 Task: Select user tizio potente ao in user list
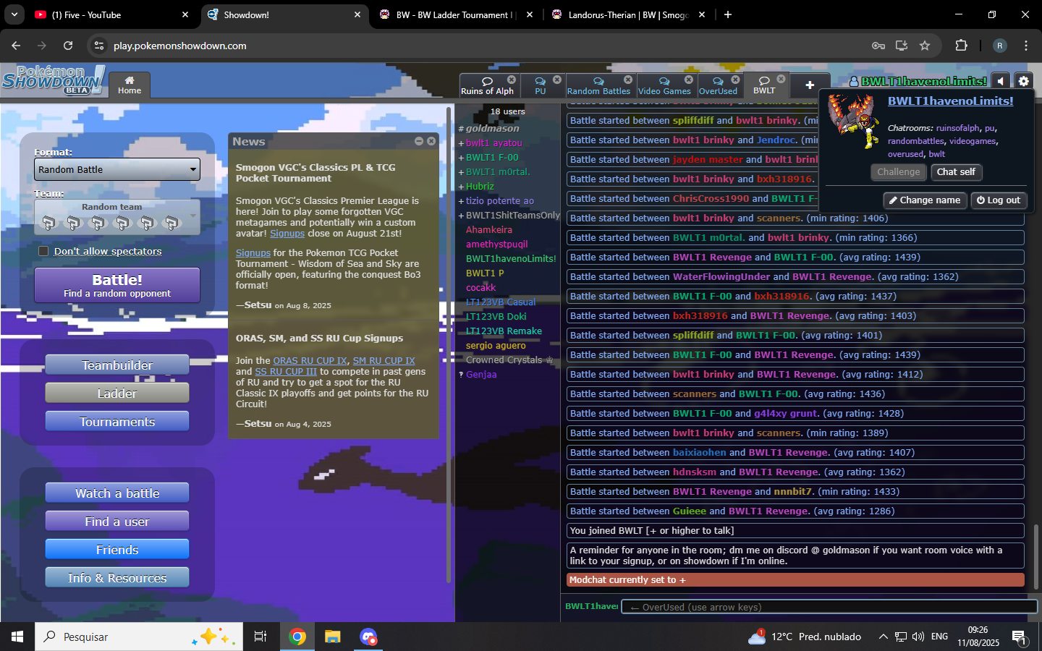click(500, 200)
